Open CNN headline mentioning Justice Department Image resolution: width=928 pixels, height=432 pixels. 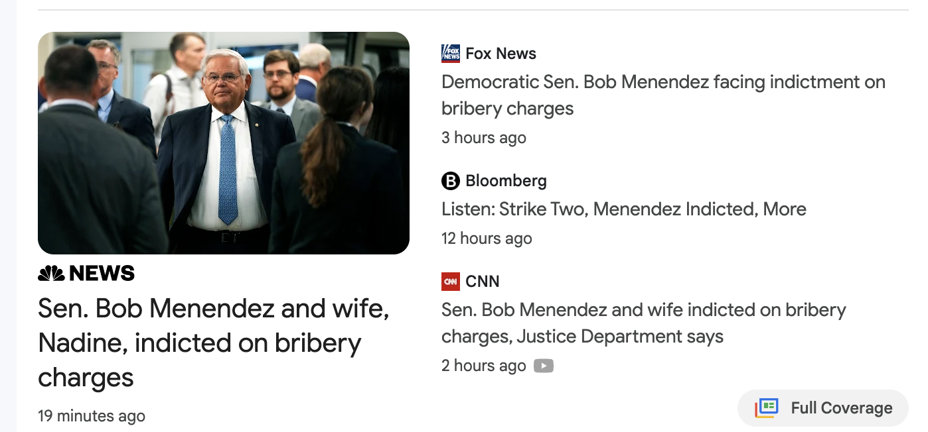(643, 323)
